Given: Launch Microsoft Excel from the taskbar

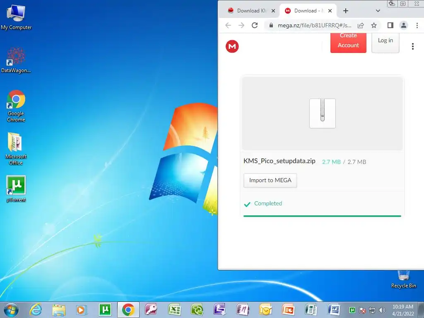Looking at the screenshot, I should pos(174,310).
